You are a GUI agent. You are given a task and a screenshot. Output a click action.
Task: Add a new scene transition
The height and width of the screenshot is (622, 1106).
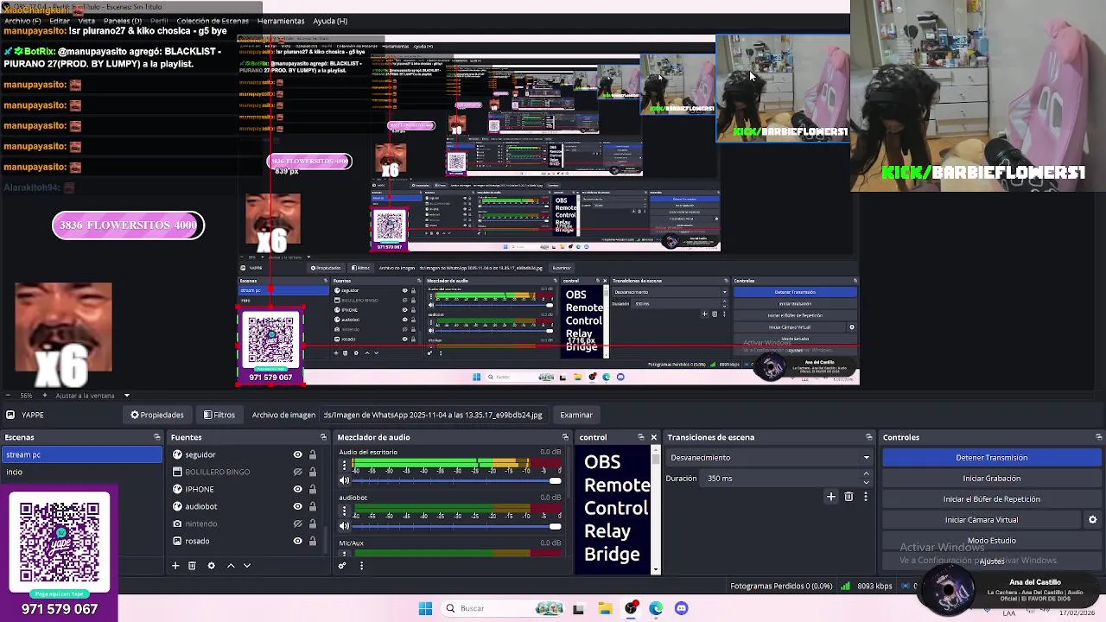pyautogui.click(x=831, y=496)
